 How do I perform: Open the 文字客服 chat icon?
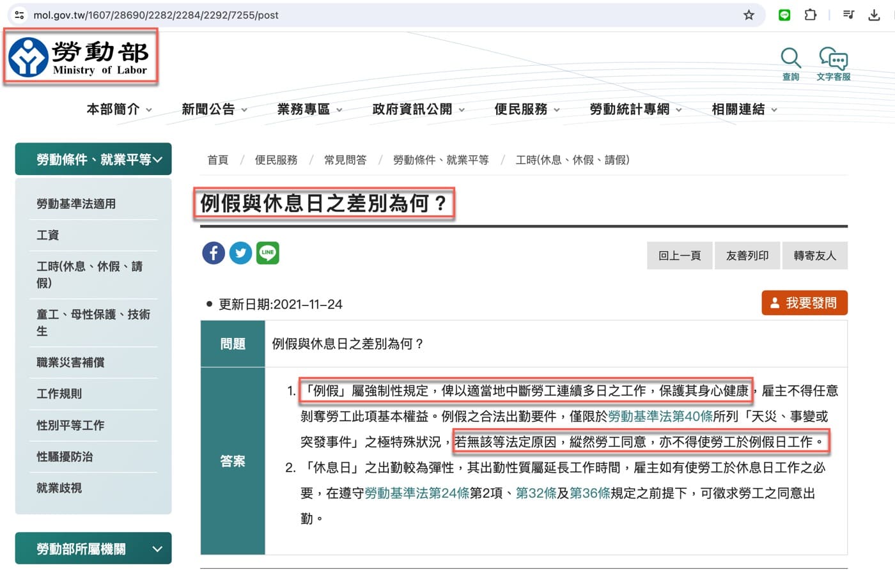[x=834, y=63]
